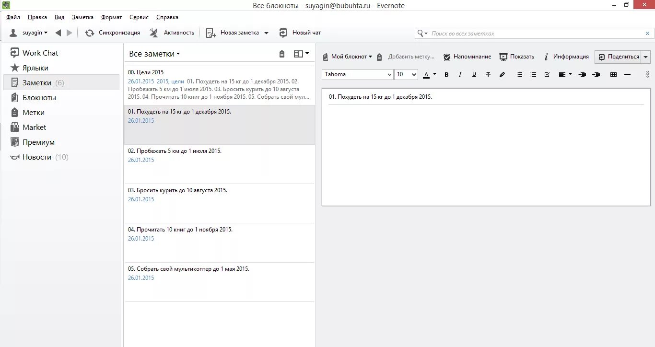Open Market in the sidebar
This screenshot has height=347, width=655.
61,127
